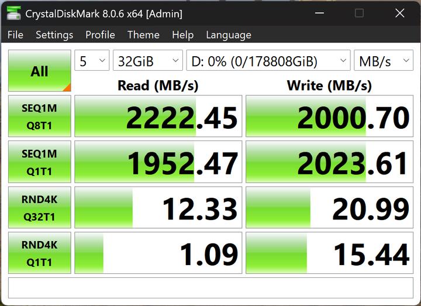Image resolution: width=421 pixels, height=306 pixels.
Task: Click the SEQ1M Q8T1 read result 2222.45
Action: 158,116
